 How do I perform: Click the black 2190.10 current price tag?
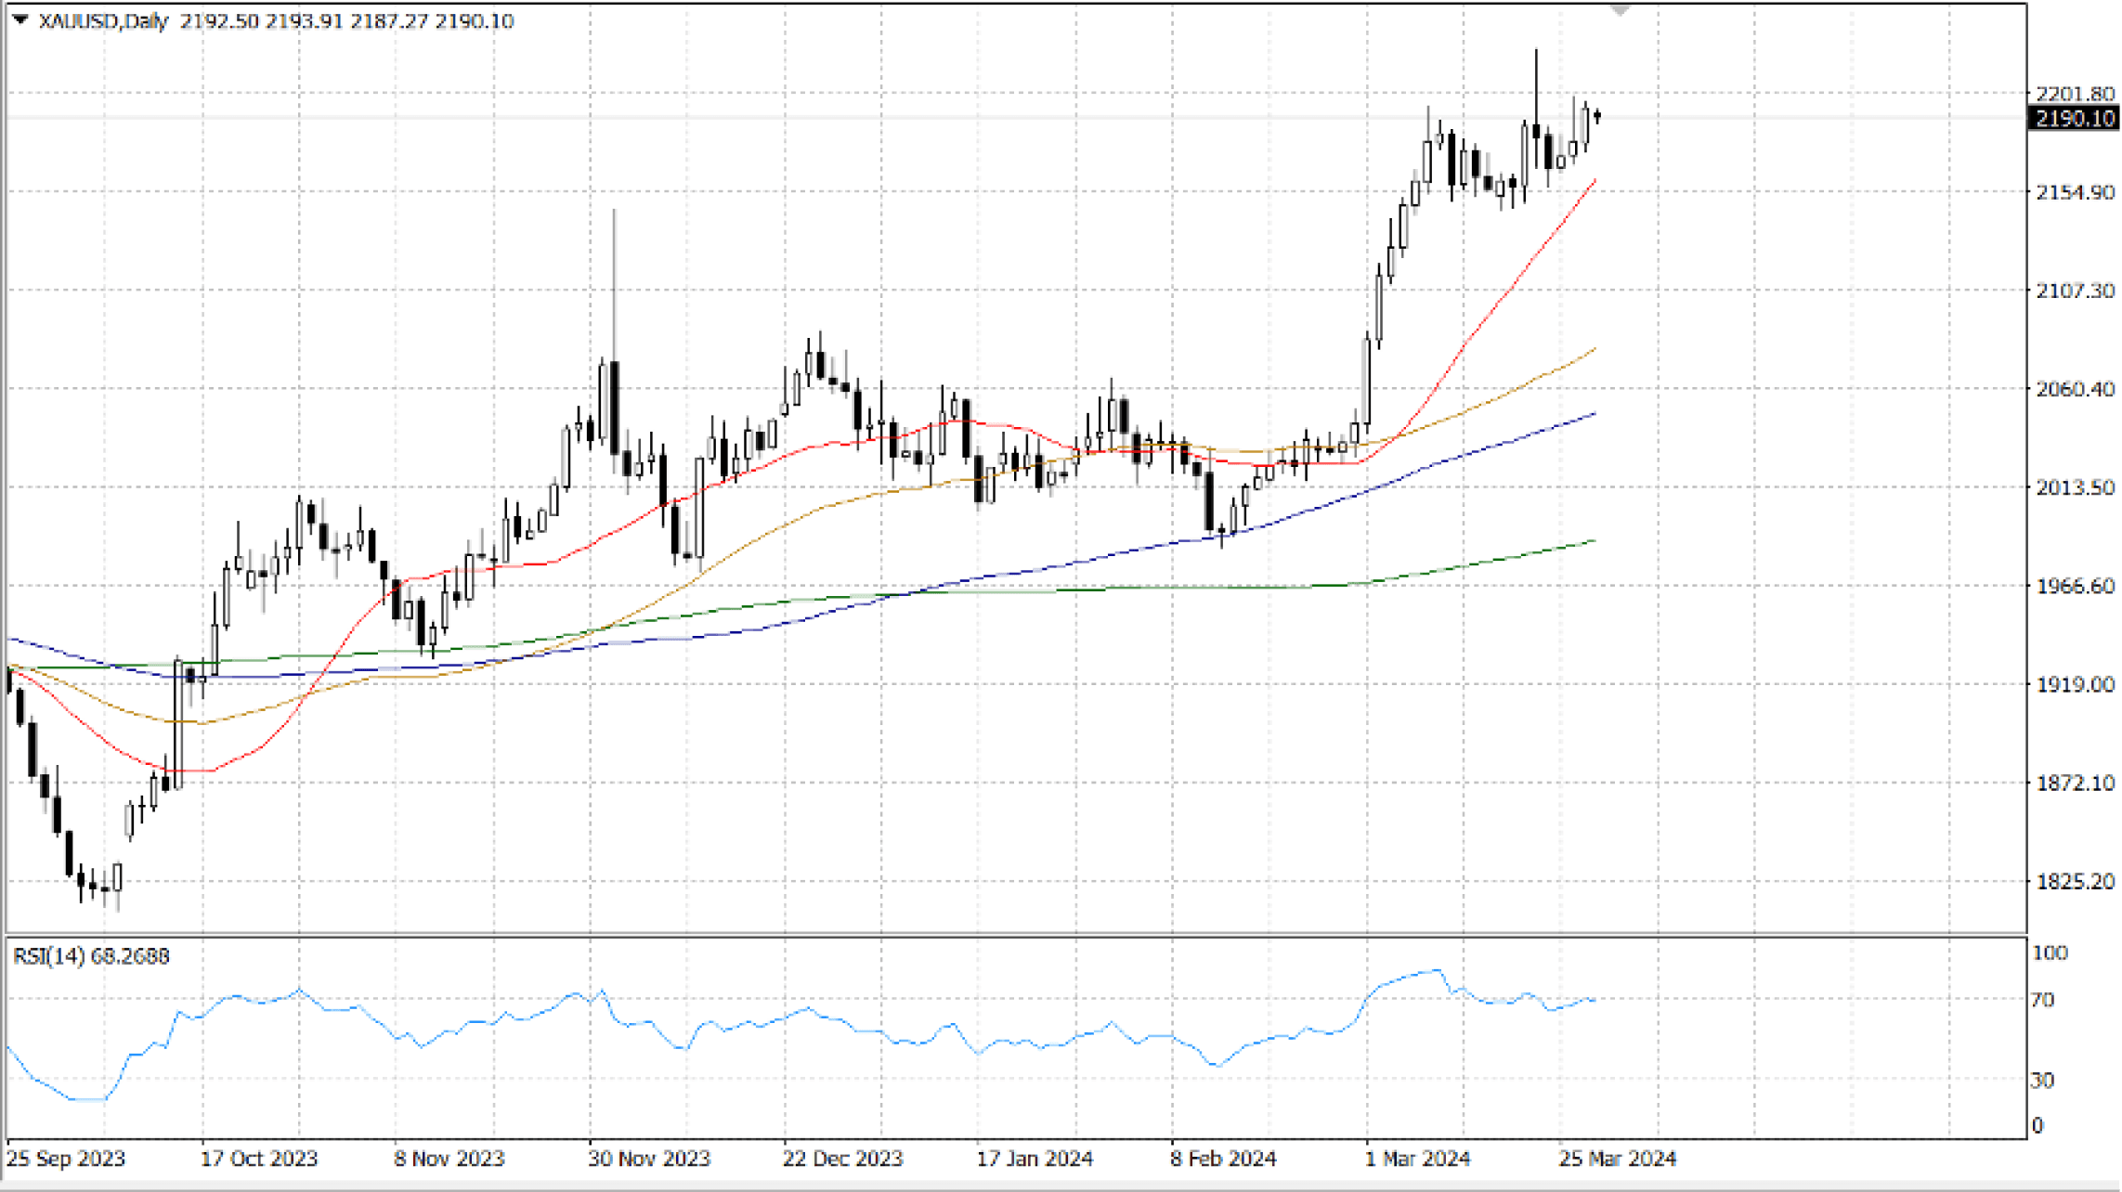(x=2074, y=118)
